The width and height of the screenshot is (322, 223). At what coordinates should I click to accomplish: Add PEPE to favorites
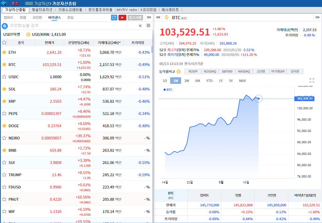tap(4, 113)
